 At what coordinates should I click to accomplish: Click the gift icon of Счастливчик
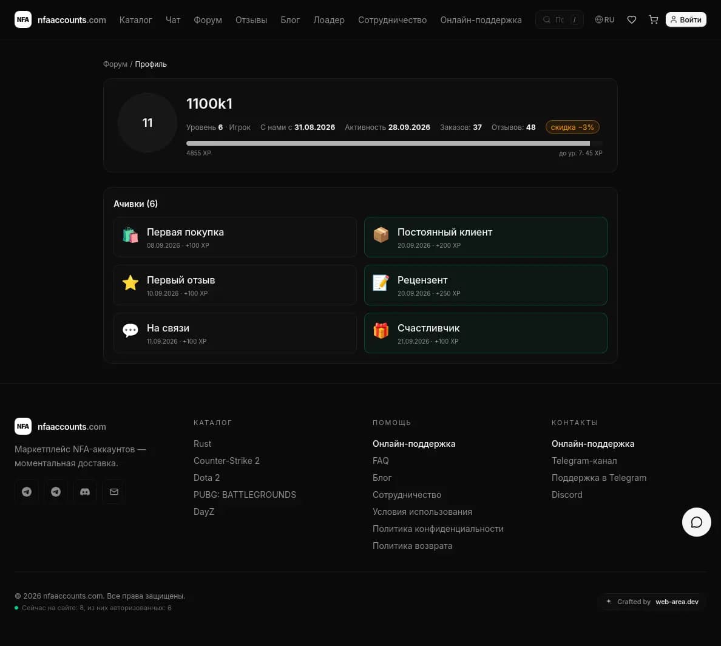(x=381, y=330)
